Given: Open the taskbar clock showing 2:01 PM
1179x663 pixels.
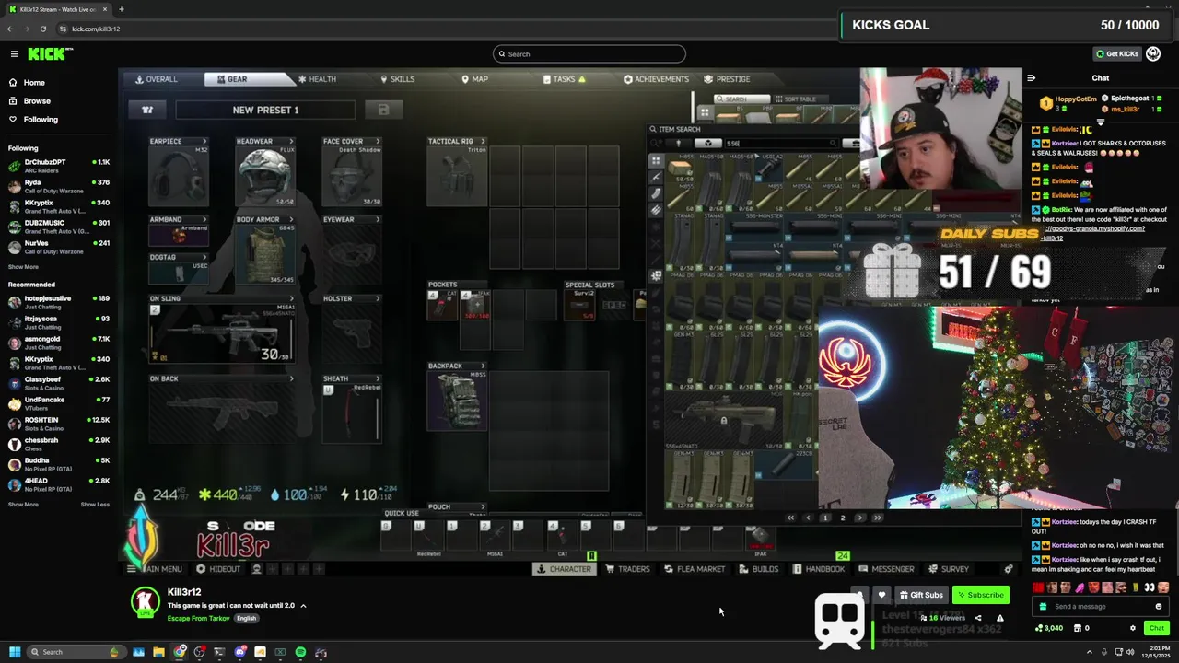Looking at the screenshot, I should click(x=1156, y=652).
